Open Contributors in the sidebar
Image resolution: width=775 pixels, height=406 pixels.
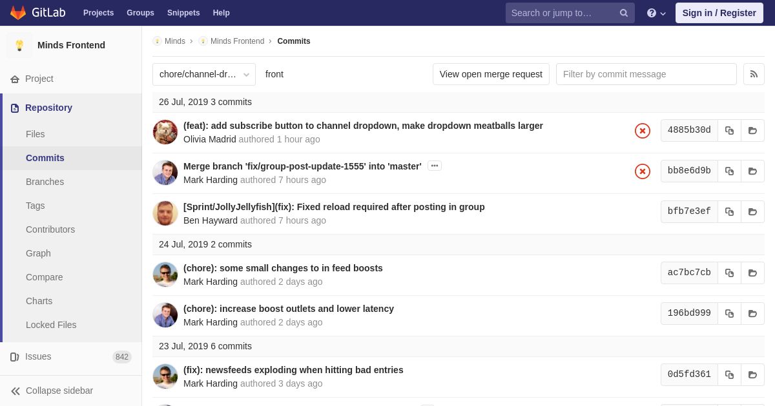click(50, 229)
